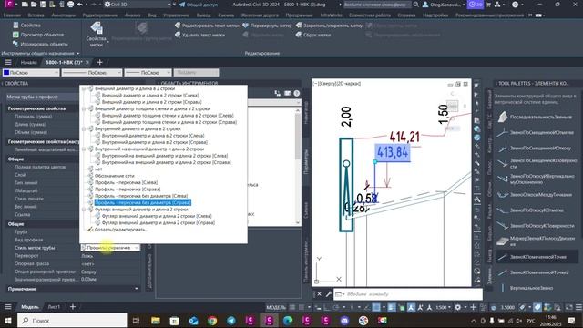Screen dimensions: 583x328
Task: Toggle grid display in status bar
Action: click(x=292, y=307)
